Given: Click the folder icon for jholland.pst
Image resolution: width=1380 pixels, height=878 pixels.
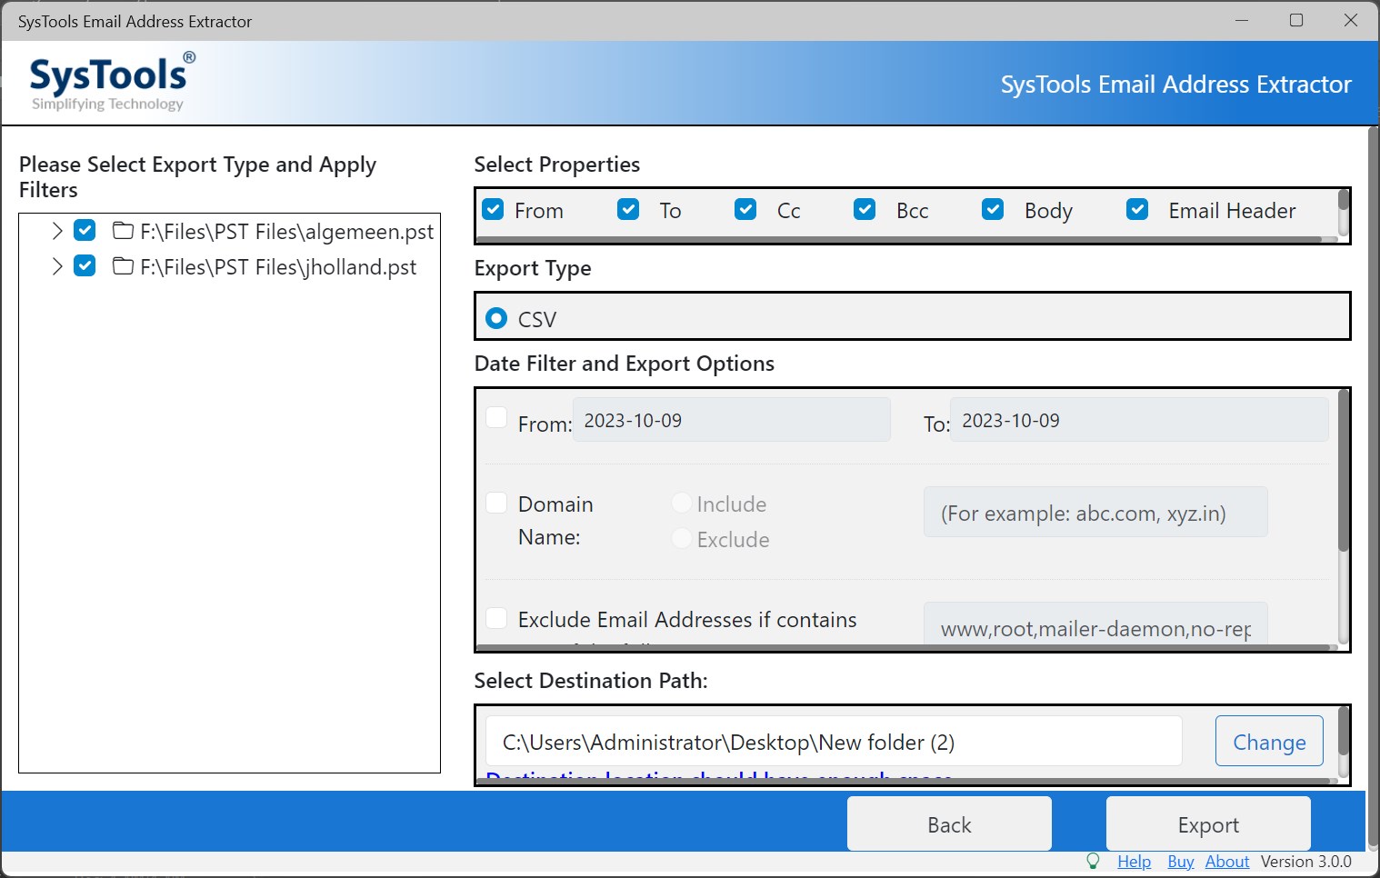Looking at the screenshot, I should (123, 266).
